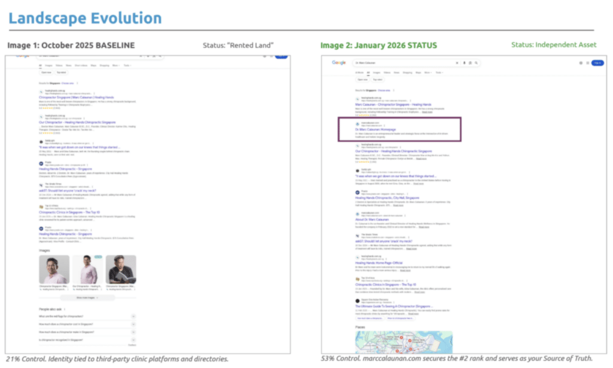This screenshot has width=613, height=368.
Task: Click Top rated filter chip, January screenshot
Action: (377, 80)
